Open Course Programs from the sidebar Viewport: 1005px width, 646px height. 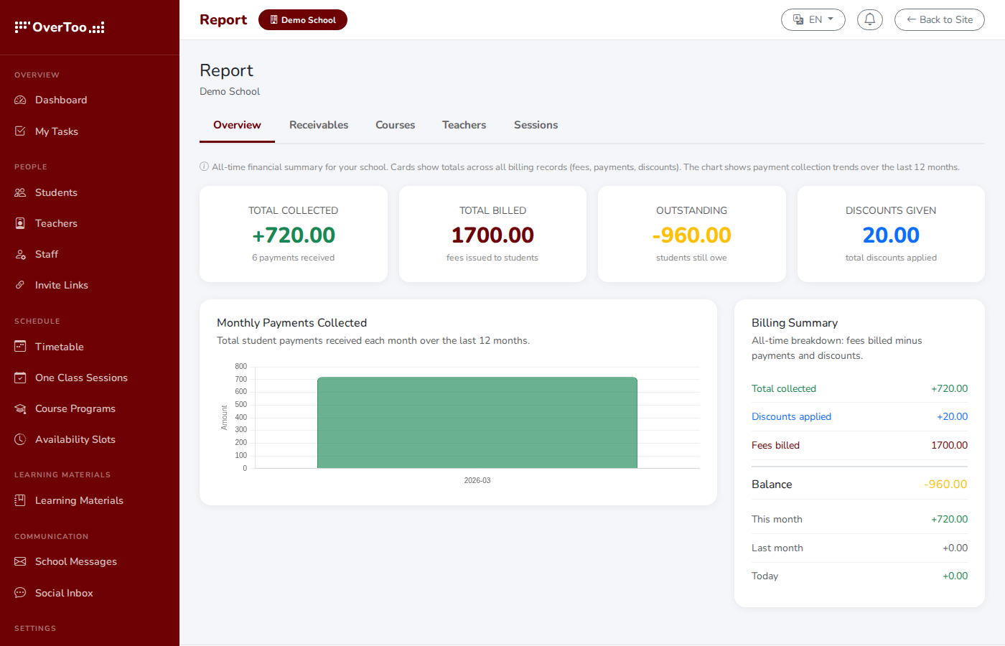coord(75,408)
